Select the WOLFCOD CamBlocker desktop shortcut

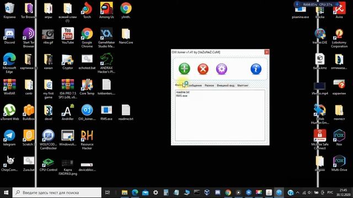(48, 140)
